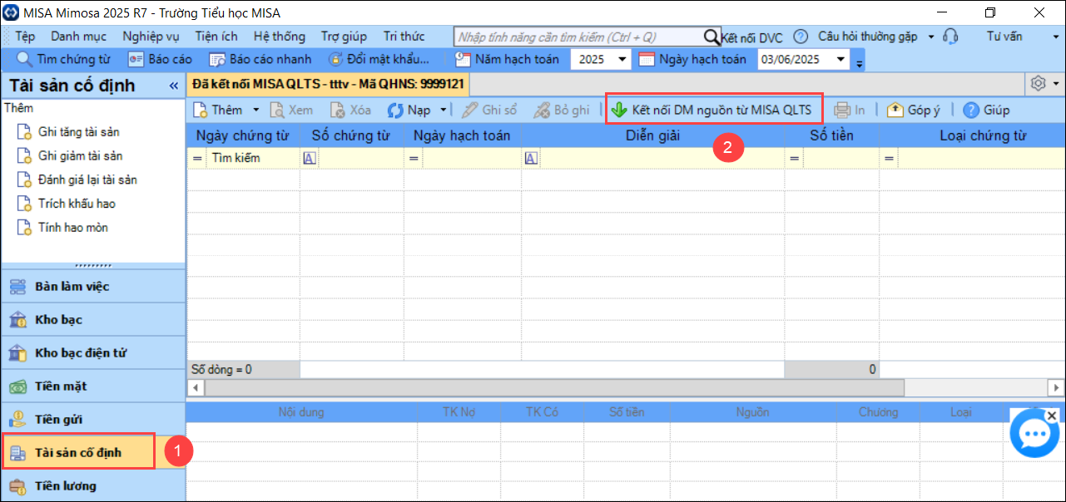
Task: Open Giúp help in the toolbar
Action: pyautogui.click(x=986, y=110)
